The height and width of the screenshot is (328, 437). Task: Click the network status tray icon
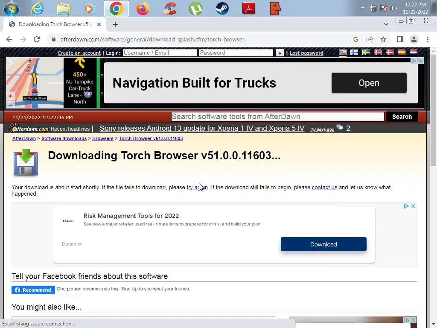tap(373, 8)
